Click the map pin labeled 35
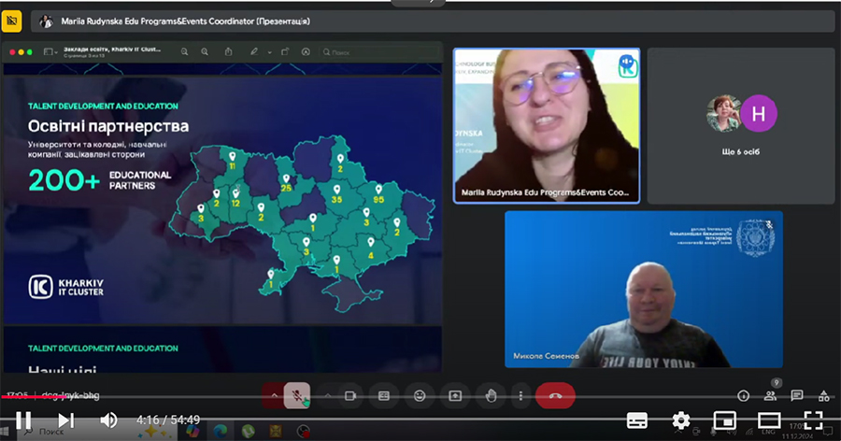The image size is (841, 441). [336, 190]
